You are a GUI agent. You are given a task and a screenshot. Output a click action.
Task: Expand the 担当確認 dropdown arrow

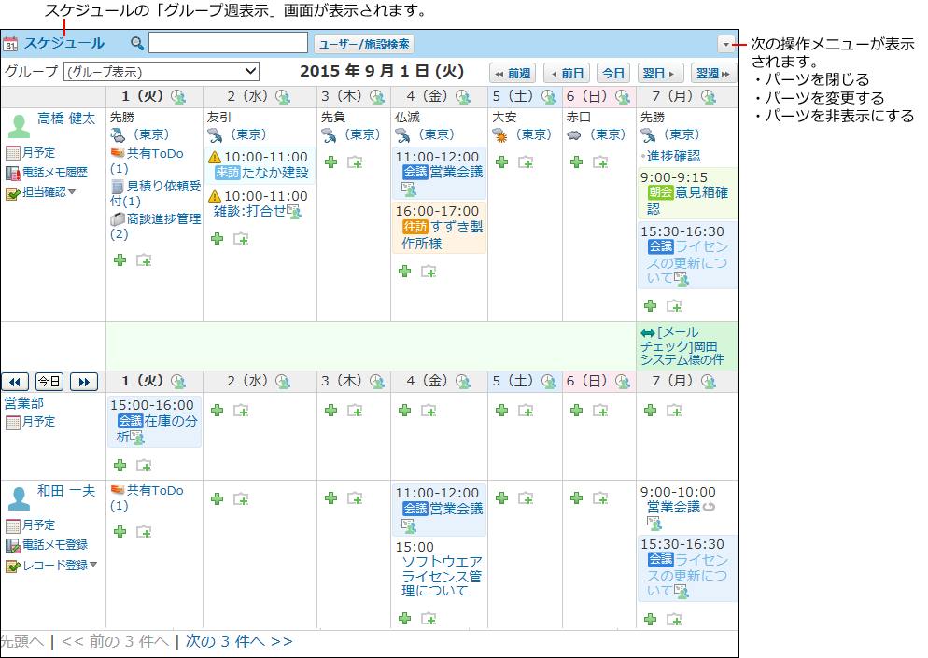[x=72, y=192]
